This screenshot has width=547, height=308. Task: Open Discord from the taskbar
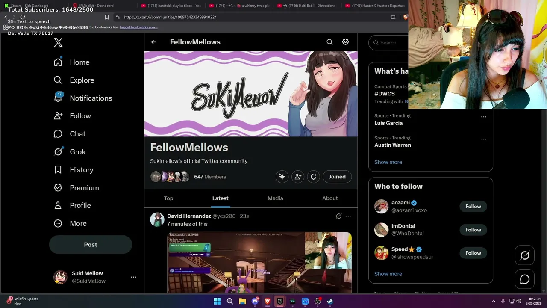click(x=255, y=301)
